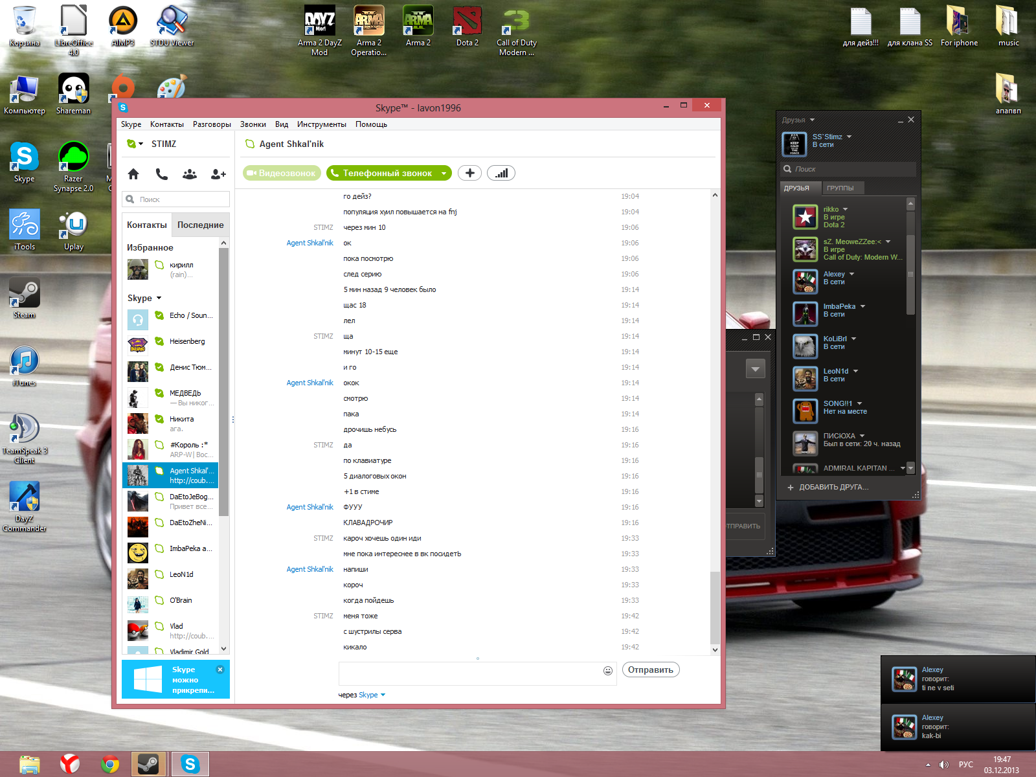Screen dimensions: 1036x777
Task: Click the Skype contact search field
Action: point(176,199)
